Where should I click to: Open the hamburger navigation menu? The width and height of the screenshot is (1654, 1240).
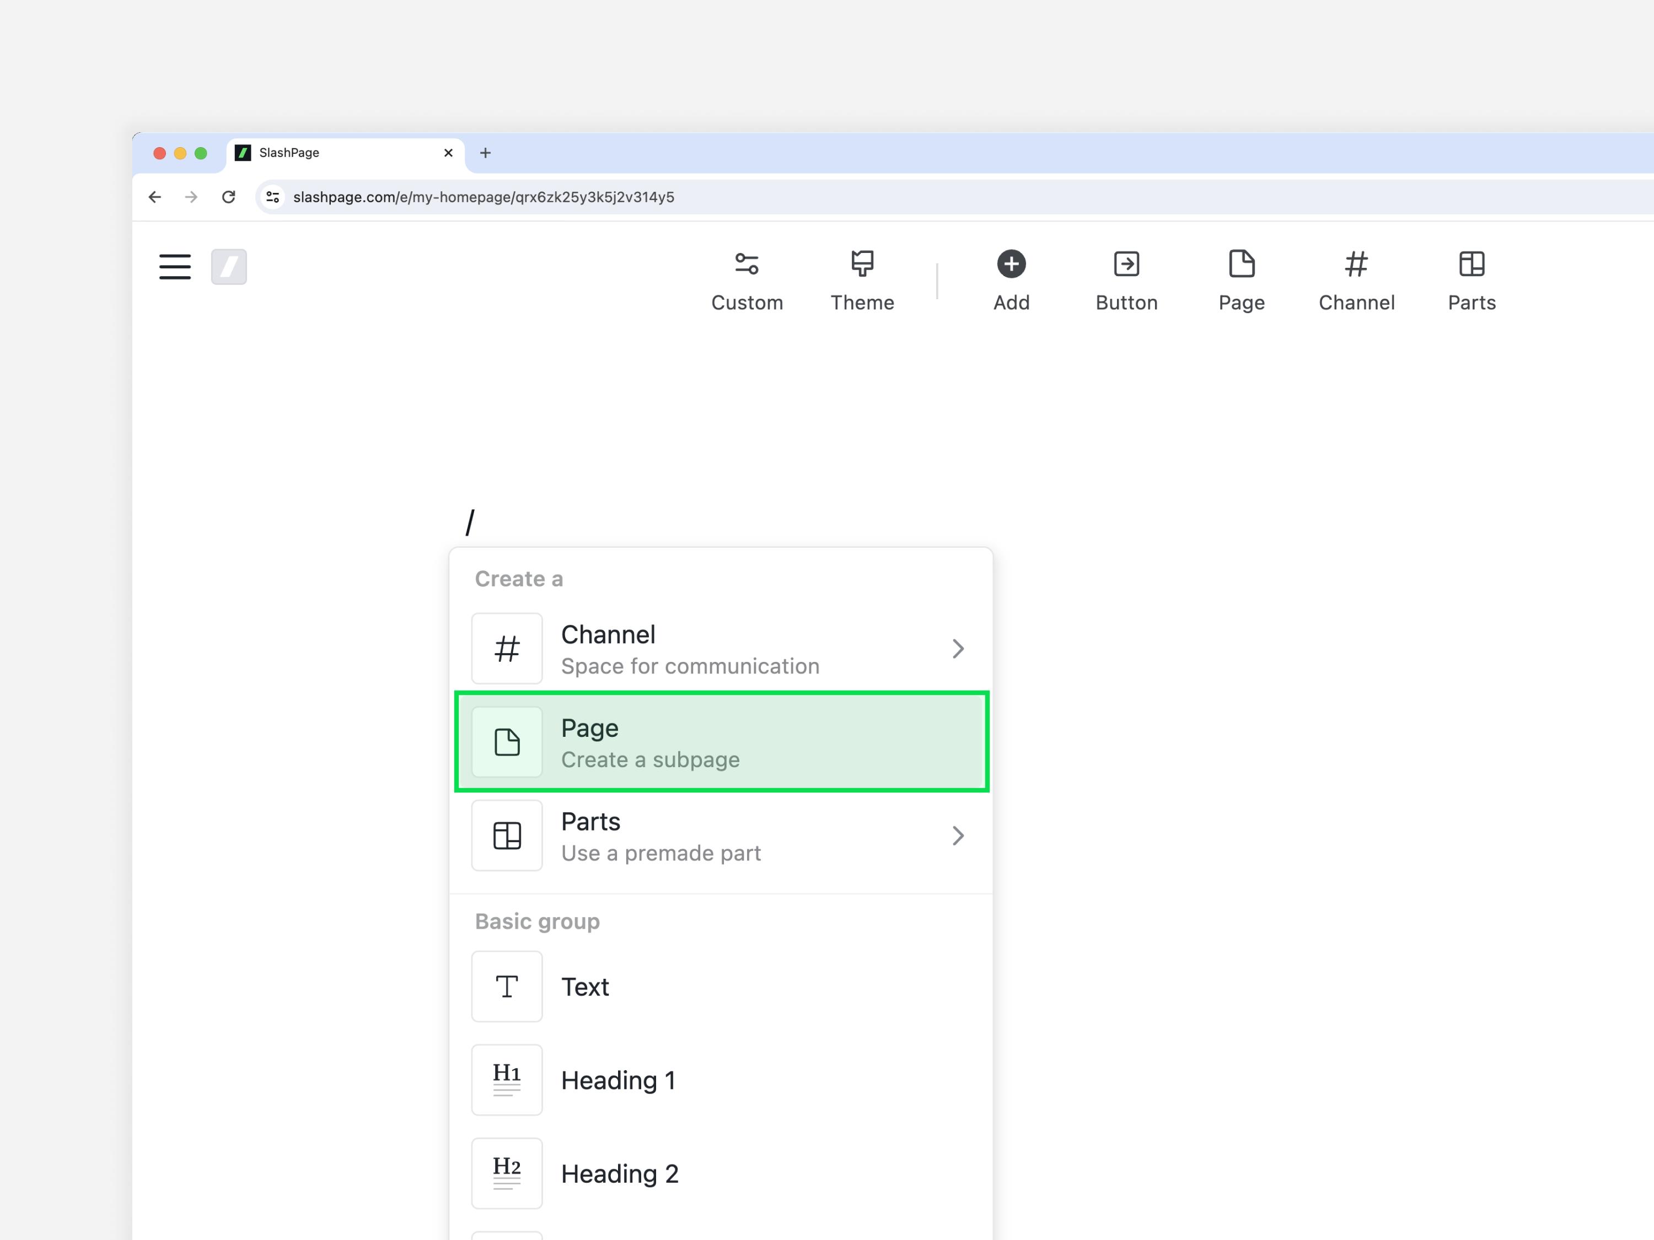click(x=174, y=267)
